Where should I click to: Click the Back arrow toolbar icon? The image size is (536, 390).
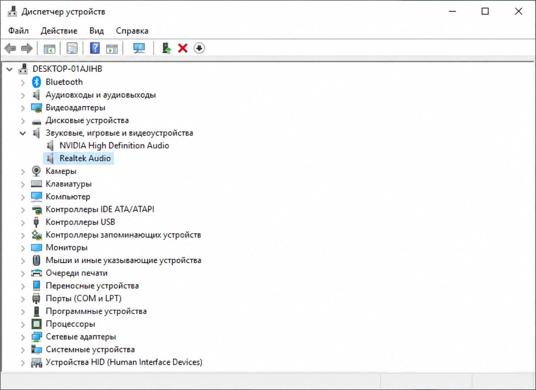pos(10,48)
